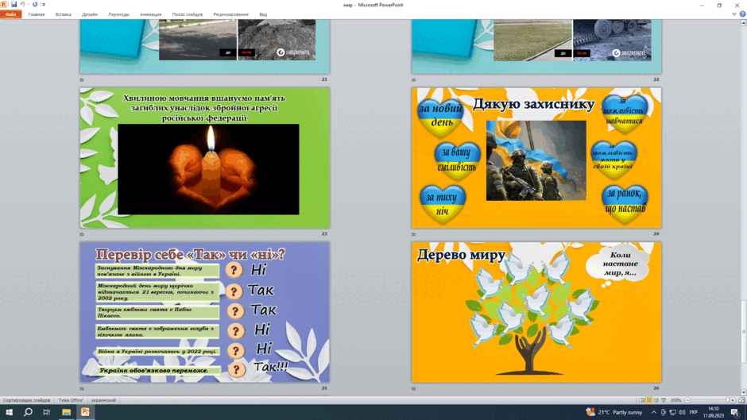Image resolution: width=747 pixels, height=420 pixels.
Task: Undo the last action
Action: tap(22, 4)
